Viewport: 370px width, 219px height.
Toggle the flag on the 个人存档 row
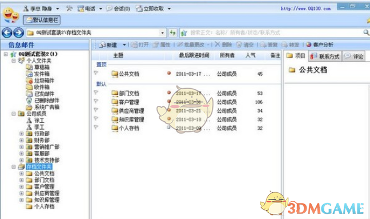click(x=96, y=127)
